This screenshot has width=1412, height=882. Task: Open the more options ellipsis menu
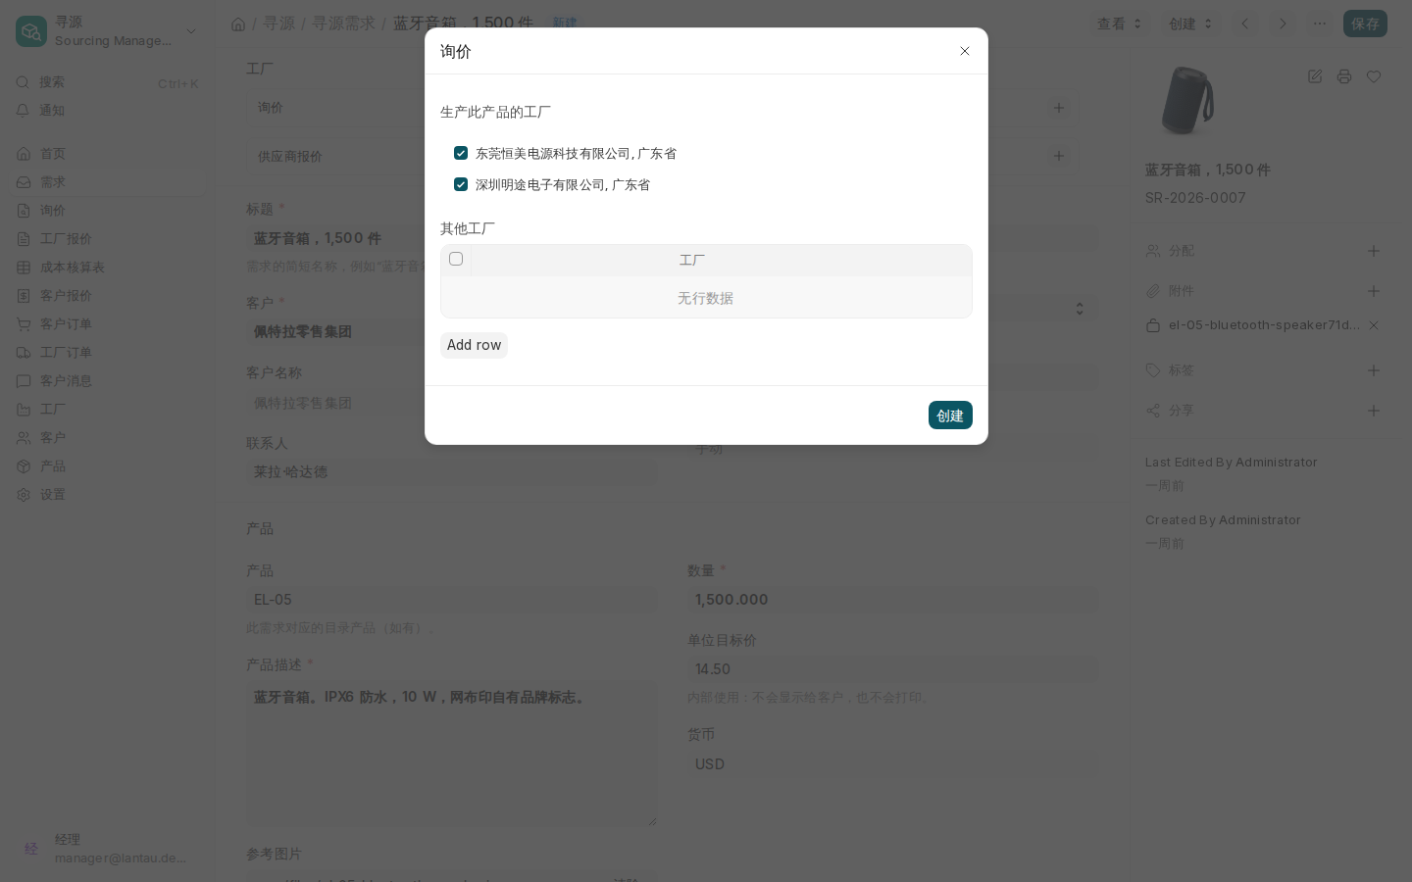[1320, 24]
